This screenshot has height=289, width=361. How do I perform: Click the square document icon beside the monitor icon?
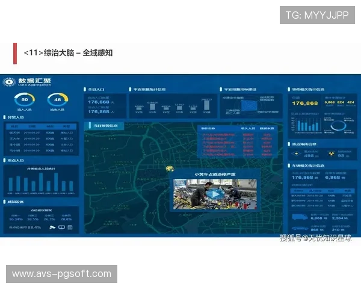70,227
